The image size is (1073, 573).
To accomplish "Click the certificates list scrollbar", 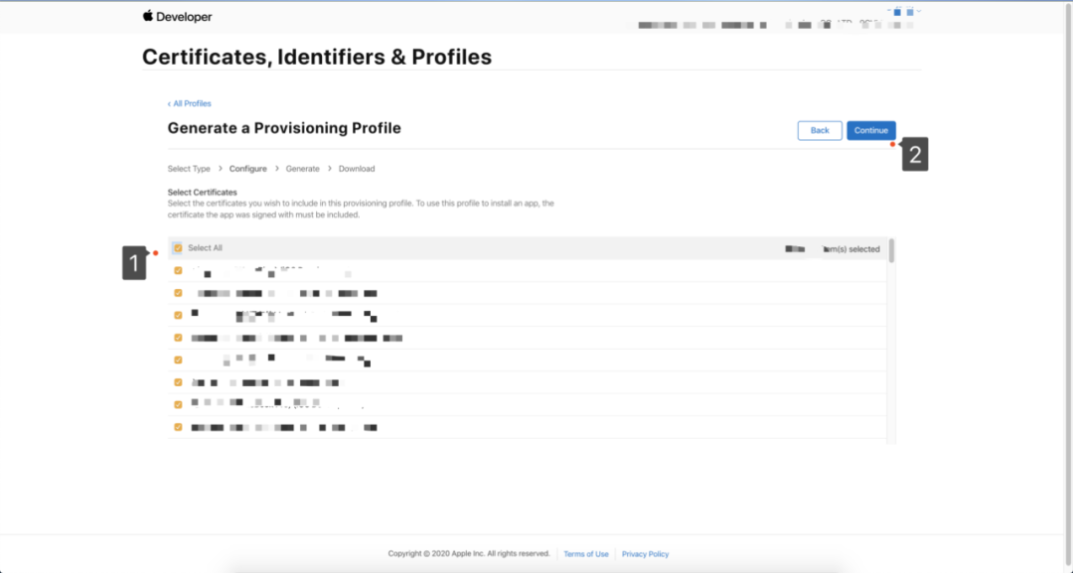I will (x=891, y=250).
